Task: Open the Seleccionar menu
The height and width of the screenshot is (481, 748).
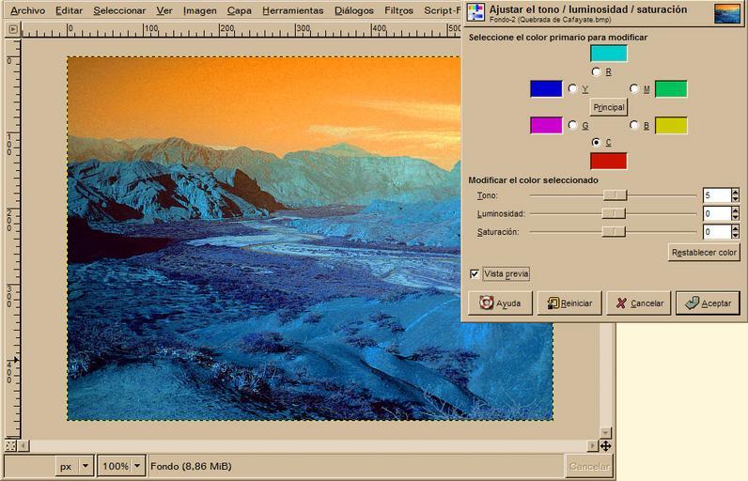Action: [119, 10]
